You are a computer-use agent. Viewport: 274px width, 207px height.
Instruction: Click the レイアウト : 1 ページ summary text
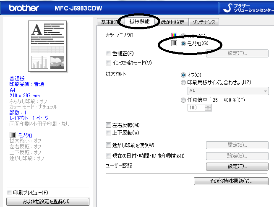pos(29,118)
